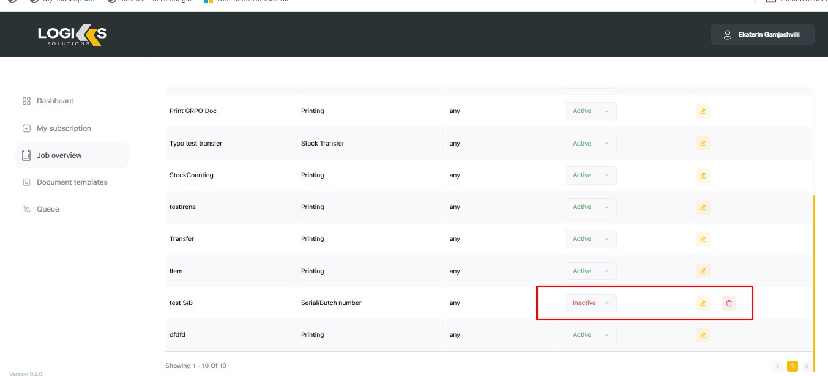Open the Inactive status dropdown for test S/B
Viewport: 828px width, 376px height.
590,303
